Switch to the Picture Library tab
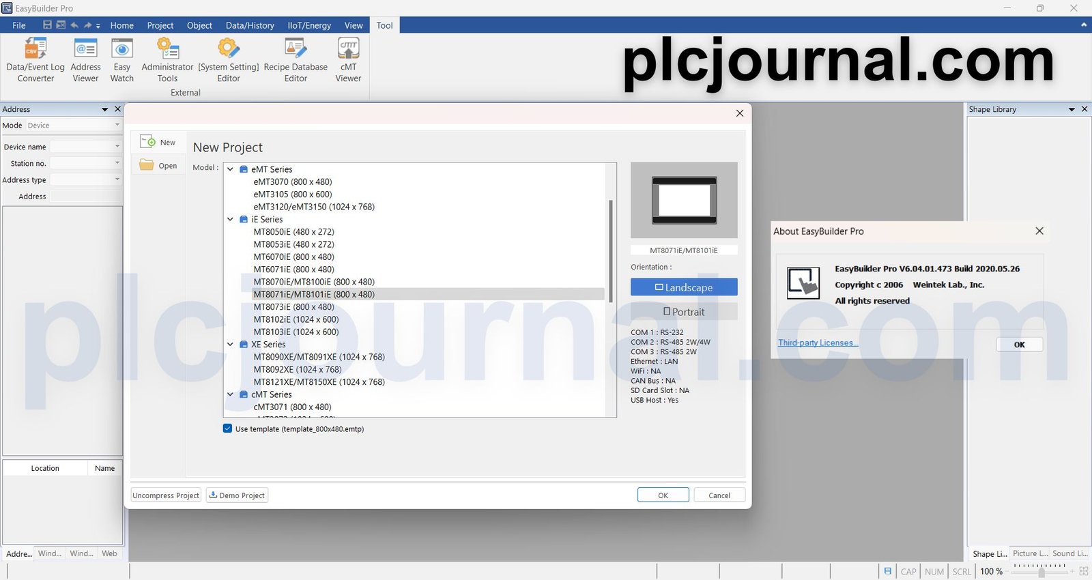 (1029, 553)
